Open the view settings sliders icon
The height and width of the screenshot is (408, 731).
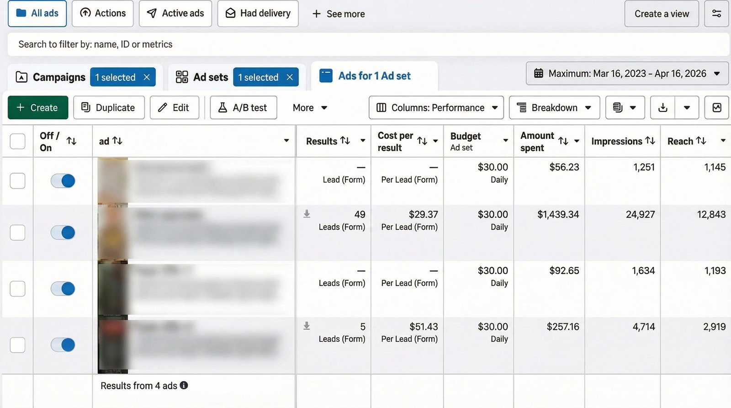pos(716,14)
